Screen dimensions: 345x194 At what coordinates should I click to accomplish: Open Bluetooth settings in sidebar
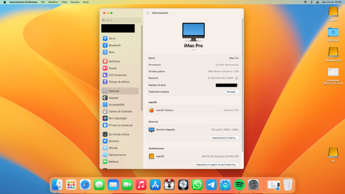(120, 45)
